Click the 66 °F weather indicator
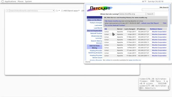This screenshot has height=97, width=172. (x=144, y=1)
